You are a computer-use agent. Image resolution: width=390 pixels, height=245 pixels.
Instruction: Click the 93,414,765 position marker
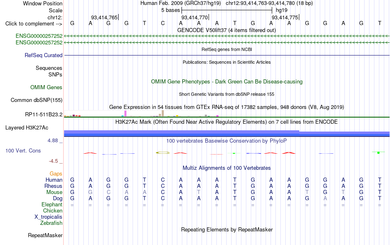point(105,17)
